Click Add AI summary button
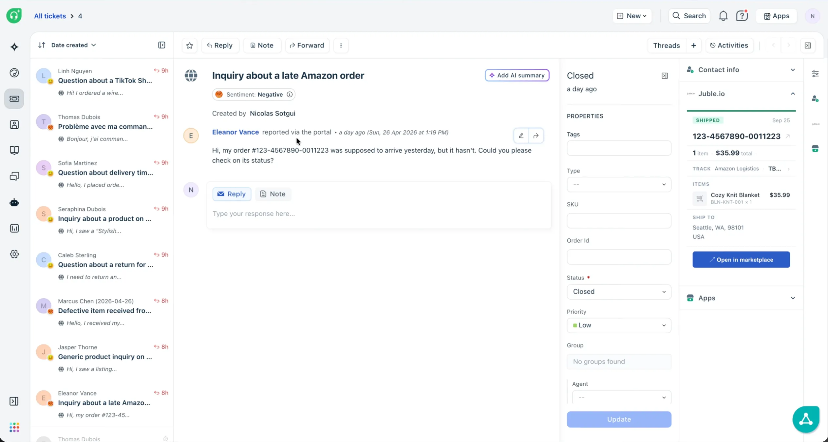This screenshot has width=828, height=442. pyautogui.click(x=517, y=75)
